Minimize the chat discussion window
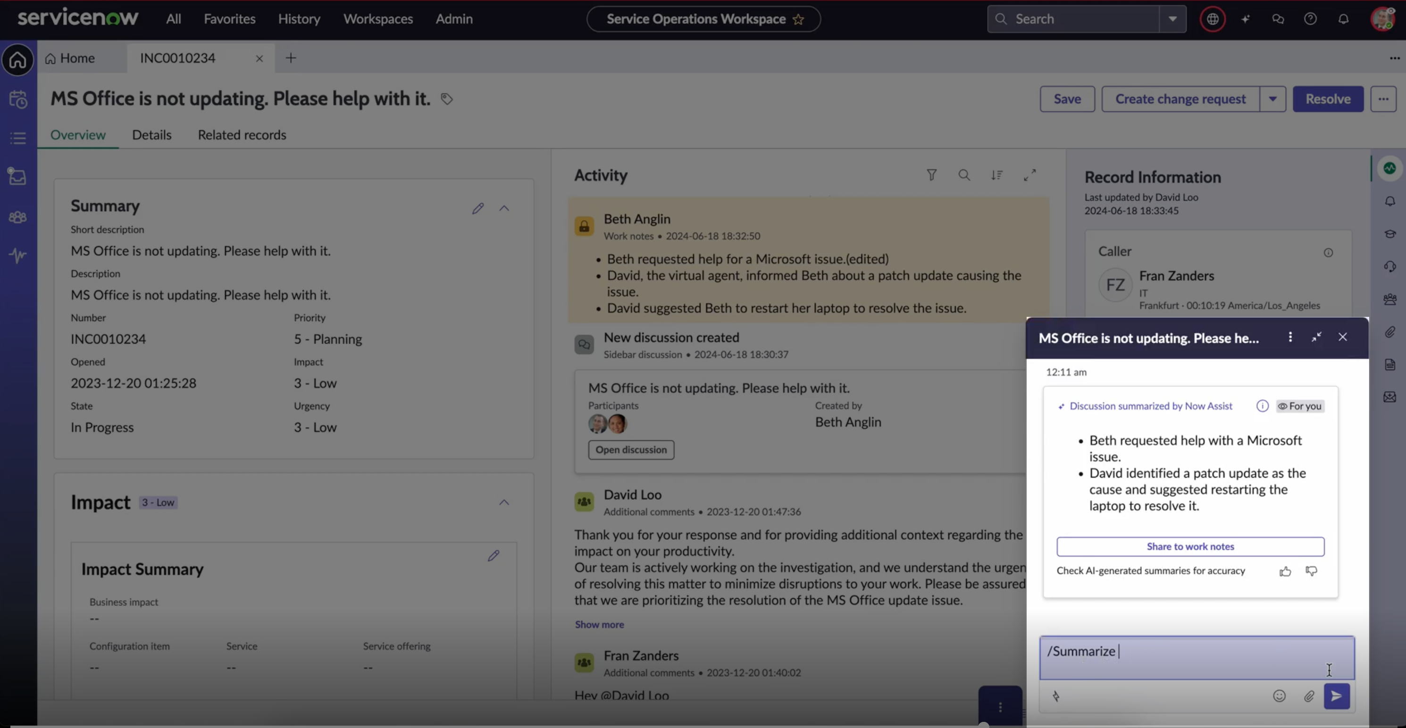The width and height of the screenshot is (1406, 728). coord(1316,337)
